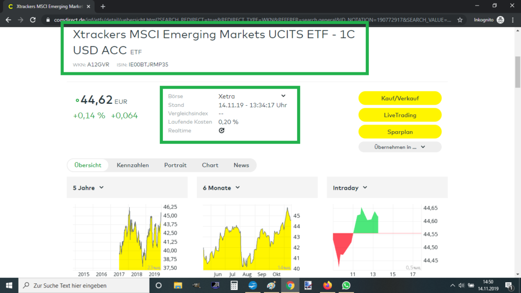Click the 6-month yellow price chart
The width and height of the screenshot is (521, 293).
pyautogui.click(x=247, y=238)
